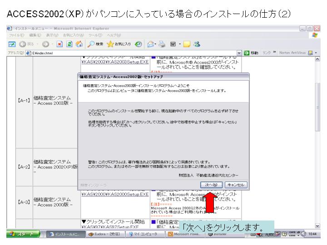Click the page scrollbar up arrow

click(x=317, y=59)
